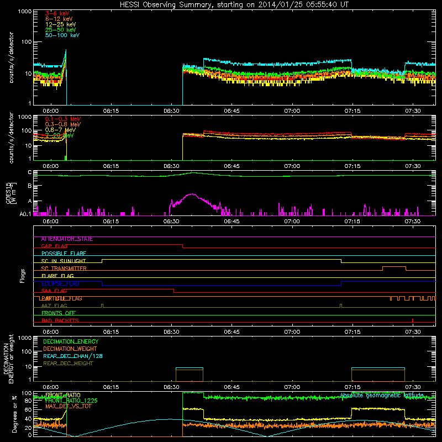Image resolution: width=442 pixels, height=442 pixels.
Task: Select the PARTICLE_FLAG label
Action: pos(61,298)
